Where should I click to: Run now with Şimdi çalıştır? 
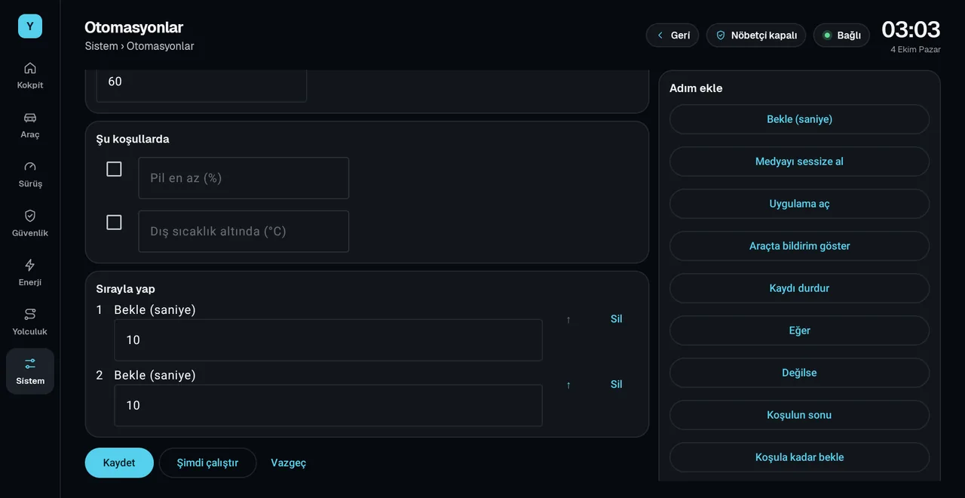tap(207, 463)
